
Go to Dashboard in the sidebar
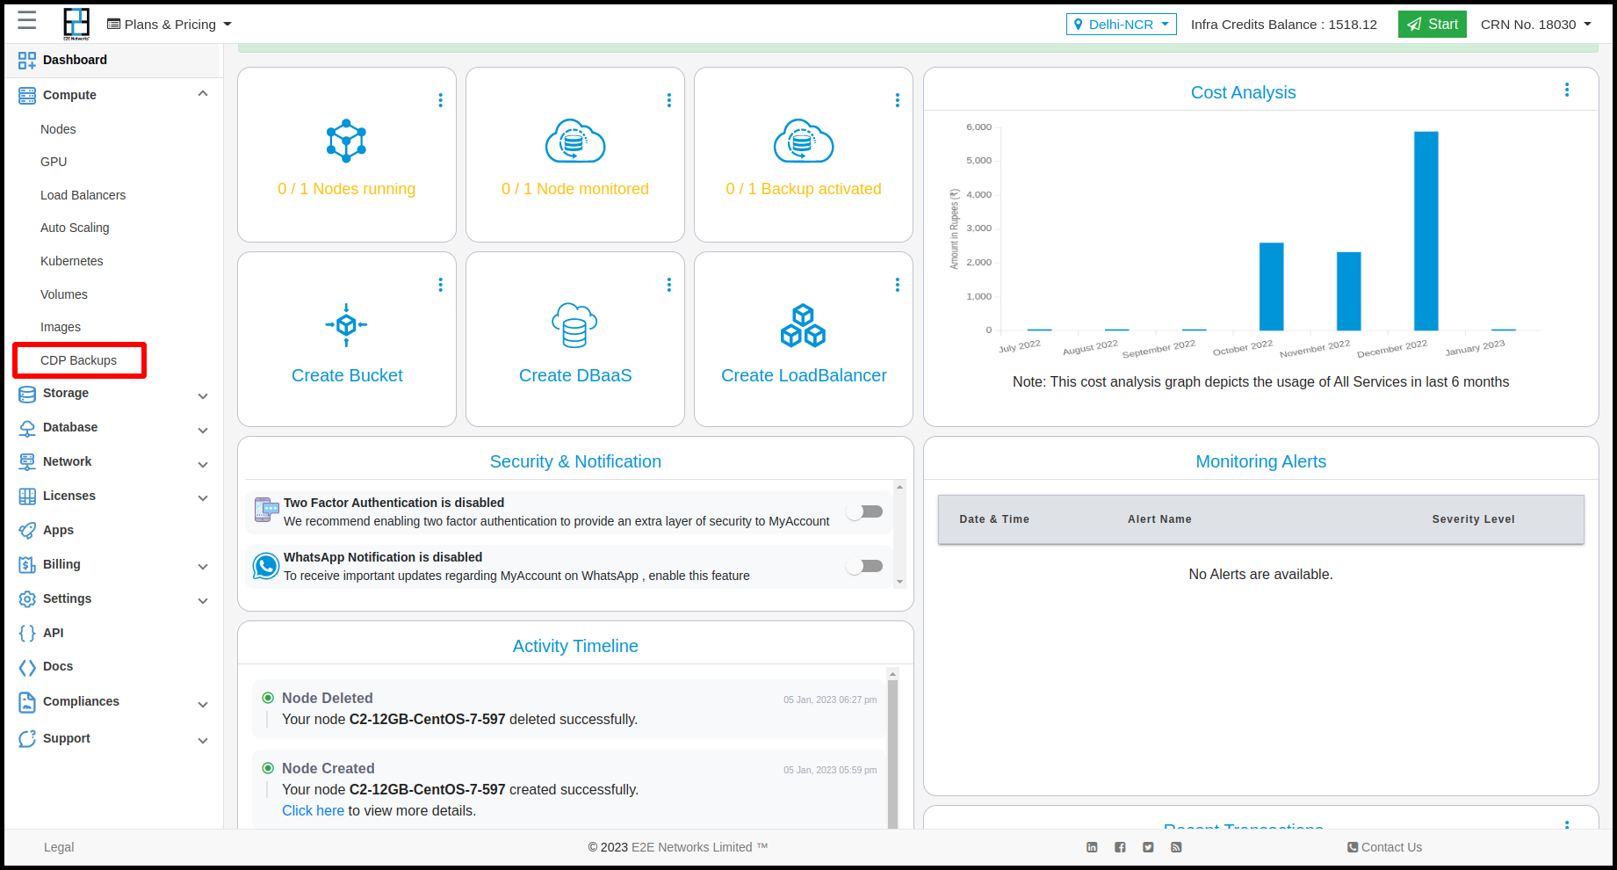(75, 60)
